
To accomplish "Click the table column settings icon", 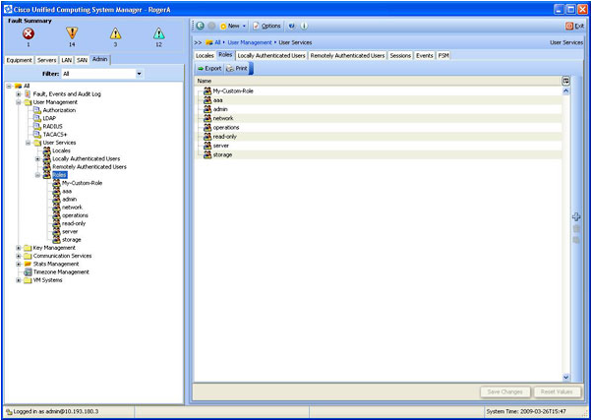I will tap(565, 81).
